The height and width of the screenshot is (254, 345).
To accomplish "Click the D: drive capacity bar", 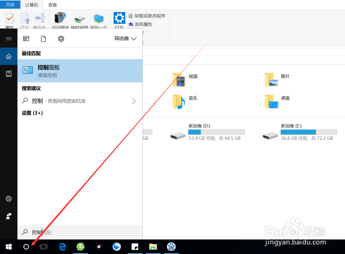I will coord(216,132).
